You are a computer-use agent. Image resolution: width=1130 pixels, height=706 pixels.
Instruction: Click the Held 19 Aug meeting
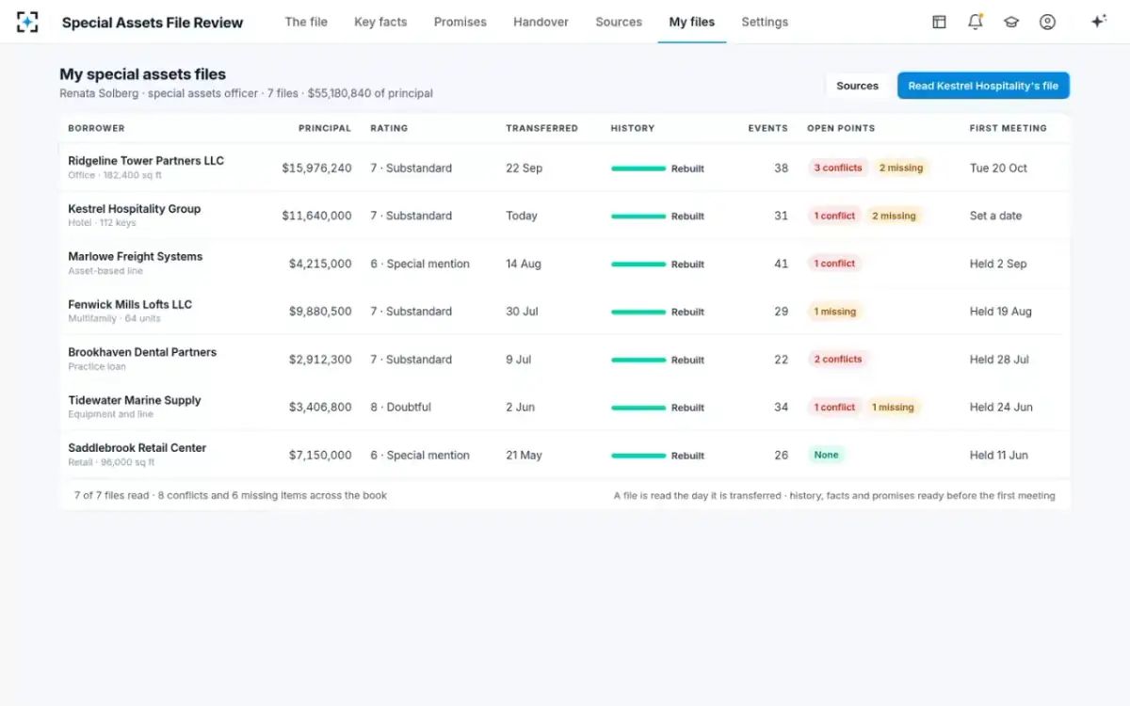coord(1001,312)
